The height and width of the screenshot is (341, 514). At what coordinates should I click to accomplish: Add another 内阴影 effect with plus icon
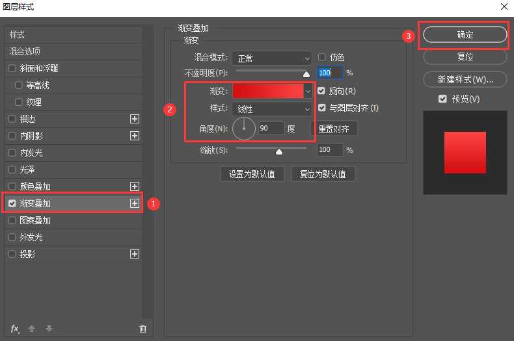pos(135,136)
